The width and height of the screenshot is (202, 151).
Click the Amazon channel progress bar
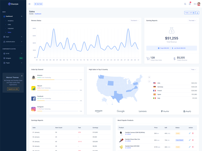pos(58,80)
